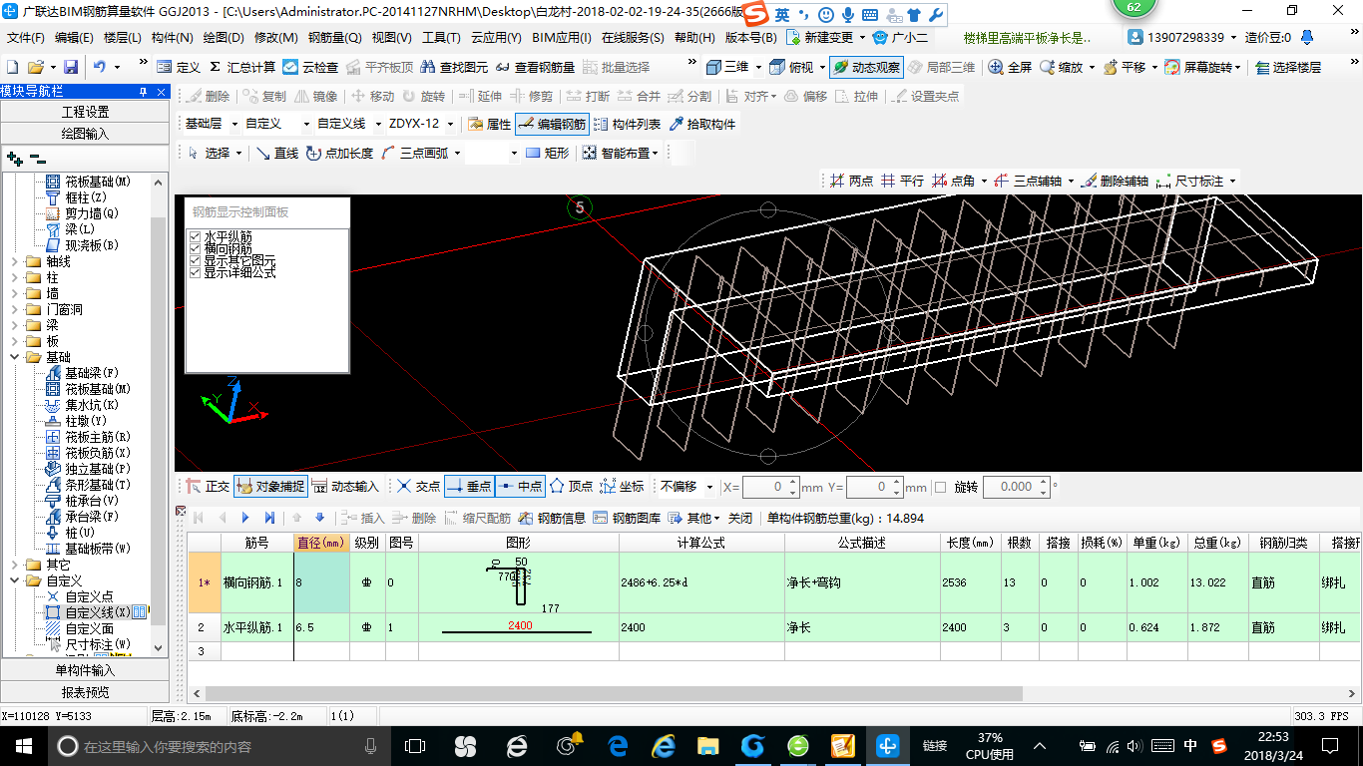Viewport: 1363px width, 766px height.
Task: Select the 矩形 rectangle tool
Action: click(548, 153)
